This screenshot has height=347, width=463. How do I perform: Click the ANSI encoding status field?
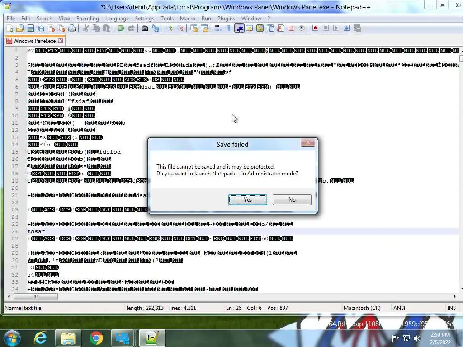tap(399, 308)
